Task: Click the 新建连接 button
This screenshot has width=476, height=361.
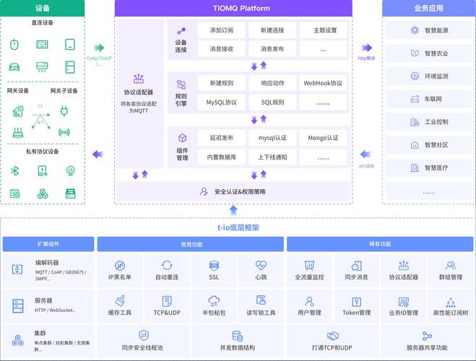Action: tap(272, 30)
